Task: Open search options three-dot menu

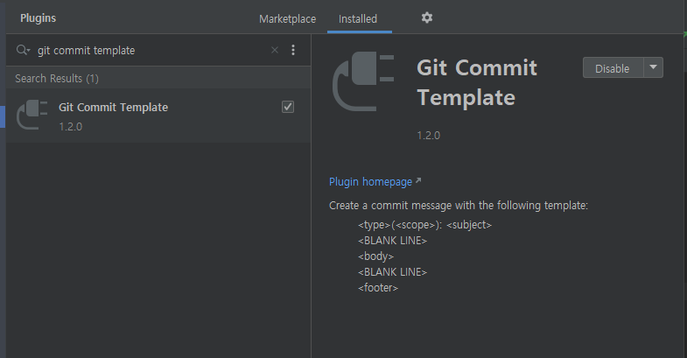Action: [293, 50]
